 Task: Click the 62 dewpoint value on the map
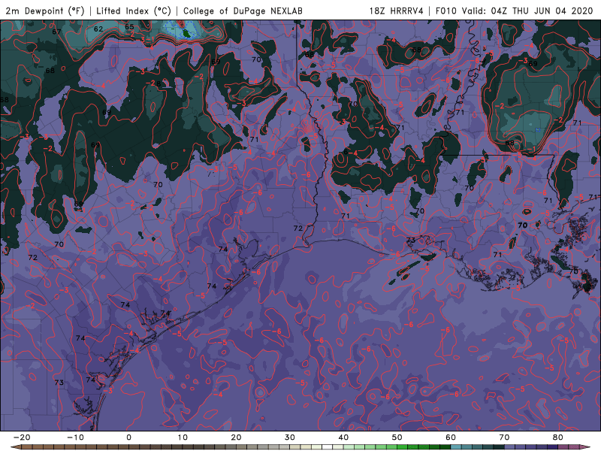tap(98, 29)
